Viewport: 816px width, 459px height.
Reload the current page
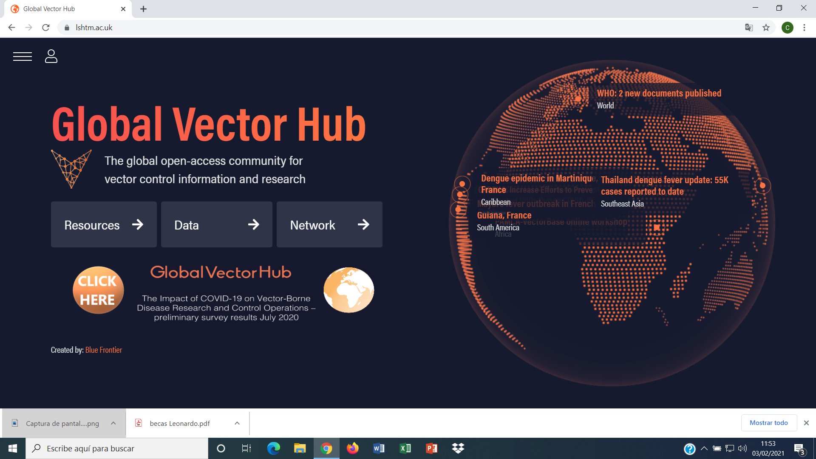[x=46, y=28]
